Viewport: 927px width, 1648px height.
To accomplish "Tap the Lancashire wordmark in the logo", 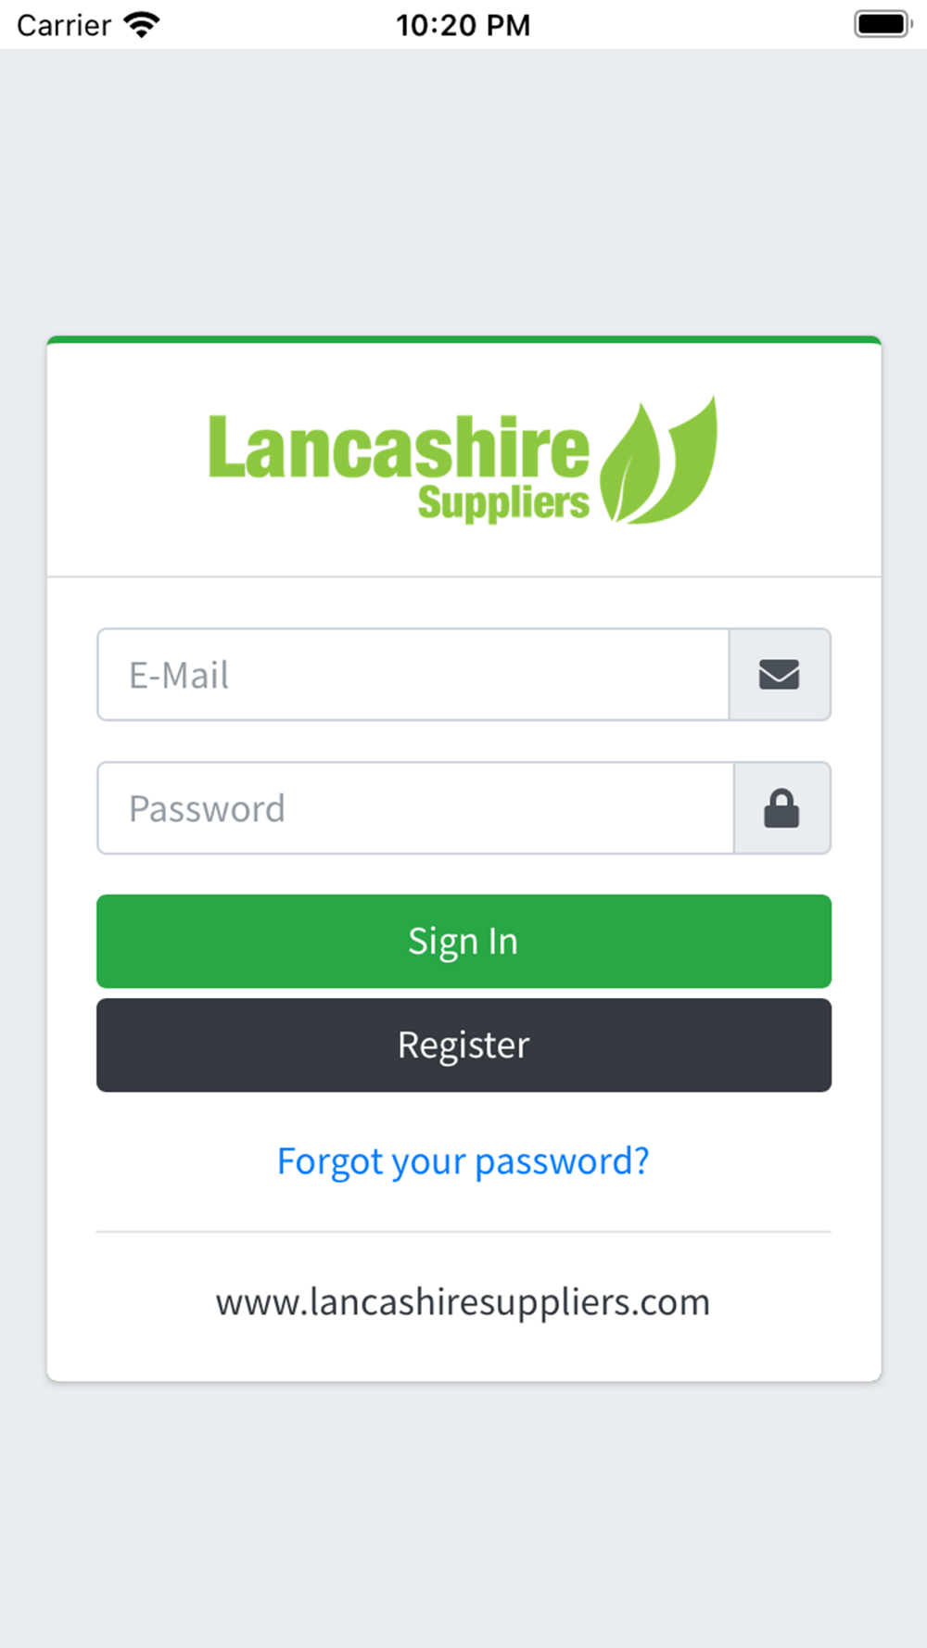I will pos(399,448).
